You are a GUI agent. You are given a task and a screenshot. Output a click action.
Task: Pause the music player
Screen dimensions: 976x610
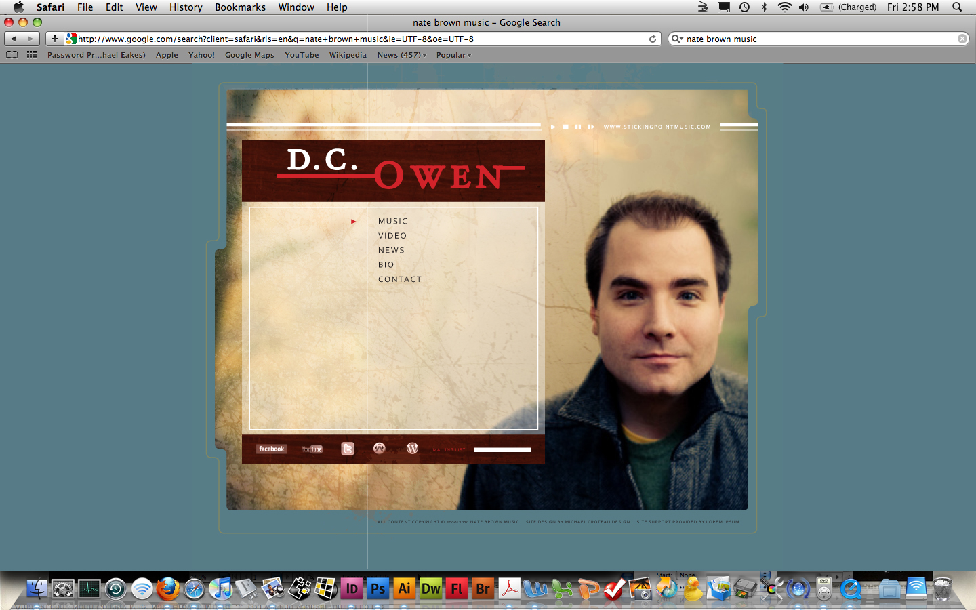pos(577,127)
